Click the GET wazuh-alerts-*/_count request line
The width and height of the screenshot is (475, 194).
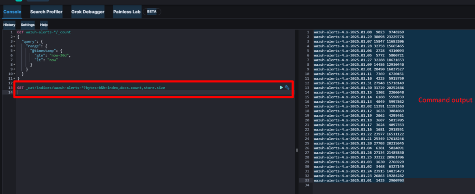pyautogui.click(x=44, y=32)
